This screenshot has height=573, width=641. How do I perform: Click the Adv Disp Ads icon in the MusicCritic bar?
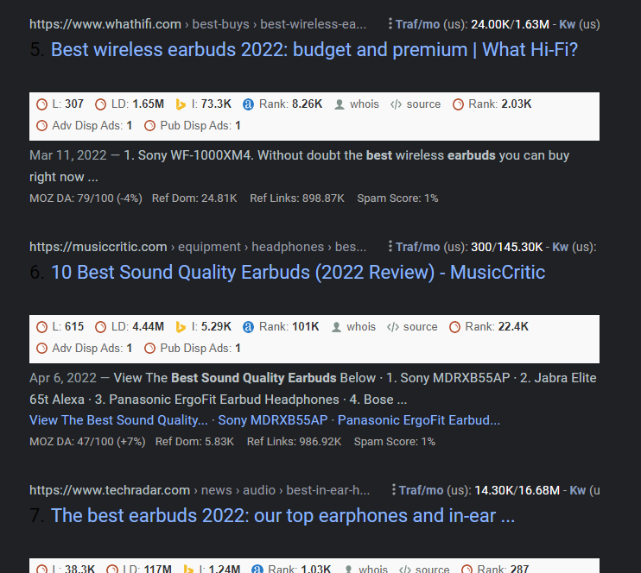tap(41, 349)
